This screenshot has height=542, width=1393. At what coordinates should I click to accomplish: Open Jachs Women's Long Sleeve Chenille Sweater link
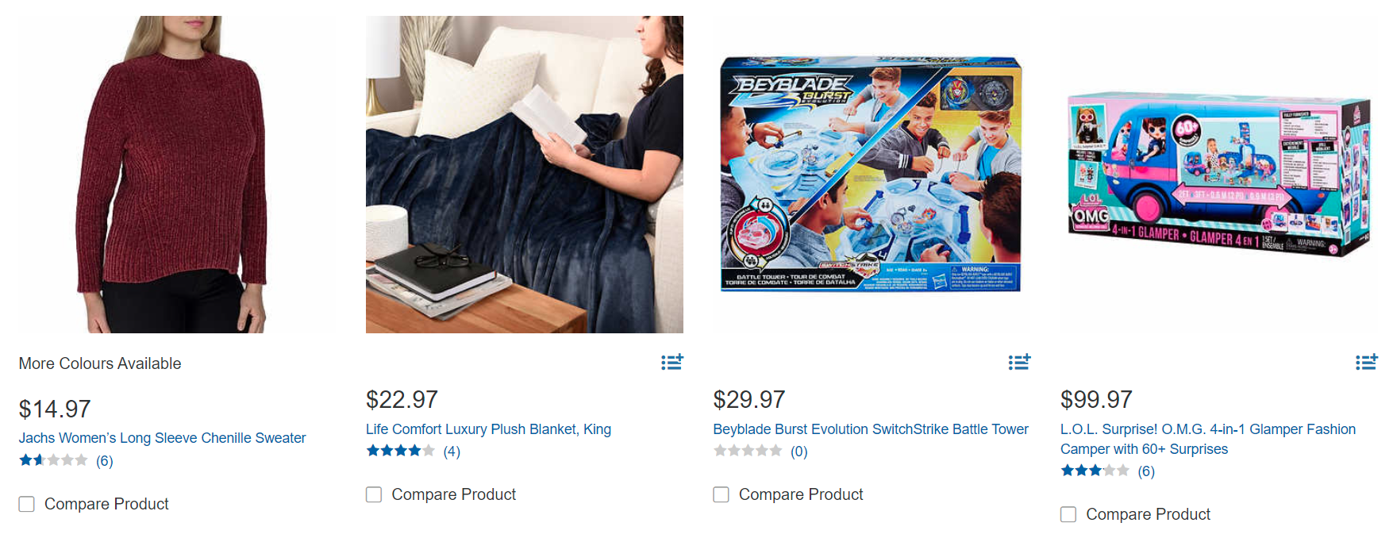162,438
